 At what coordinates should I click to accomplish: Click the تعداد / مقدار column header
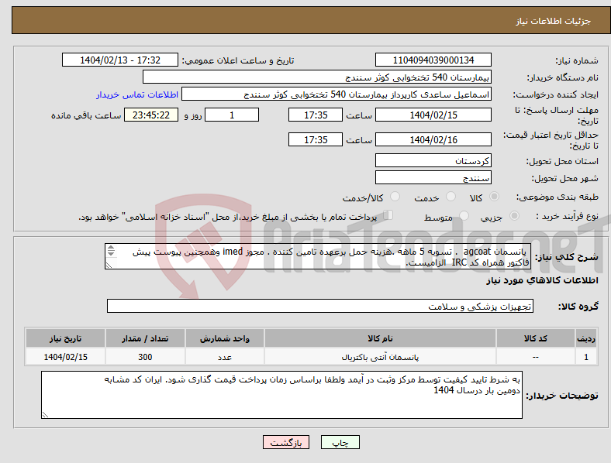pos(145,338)
